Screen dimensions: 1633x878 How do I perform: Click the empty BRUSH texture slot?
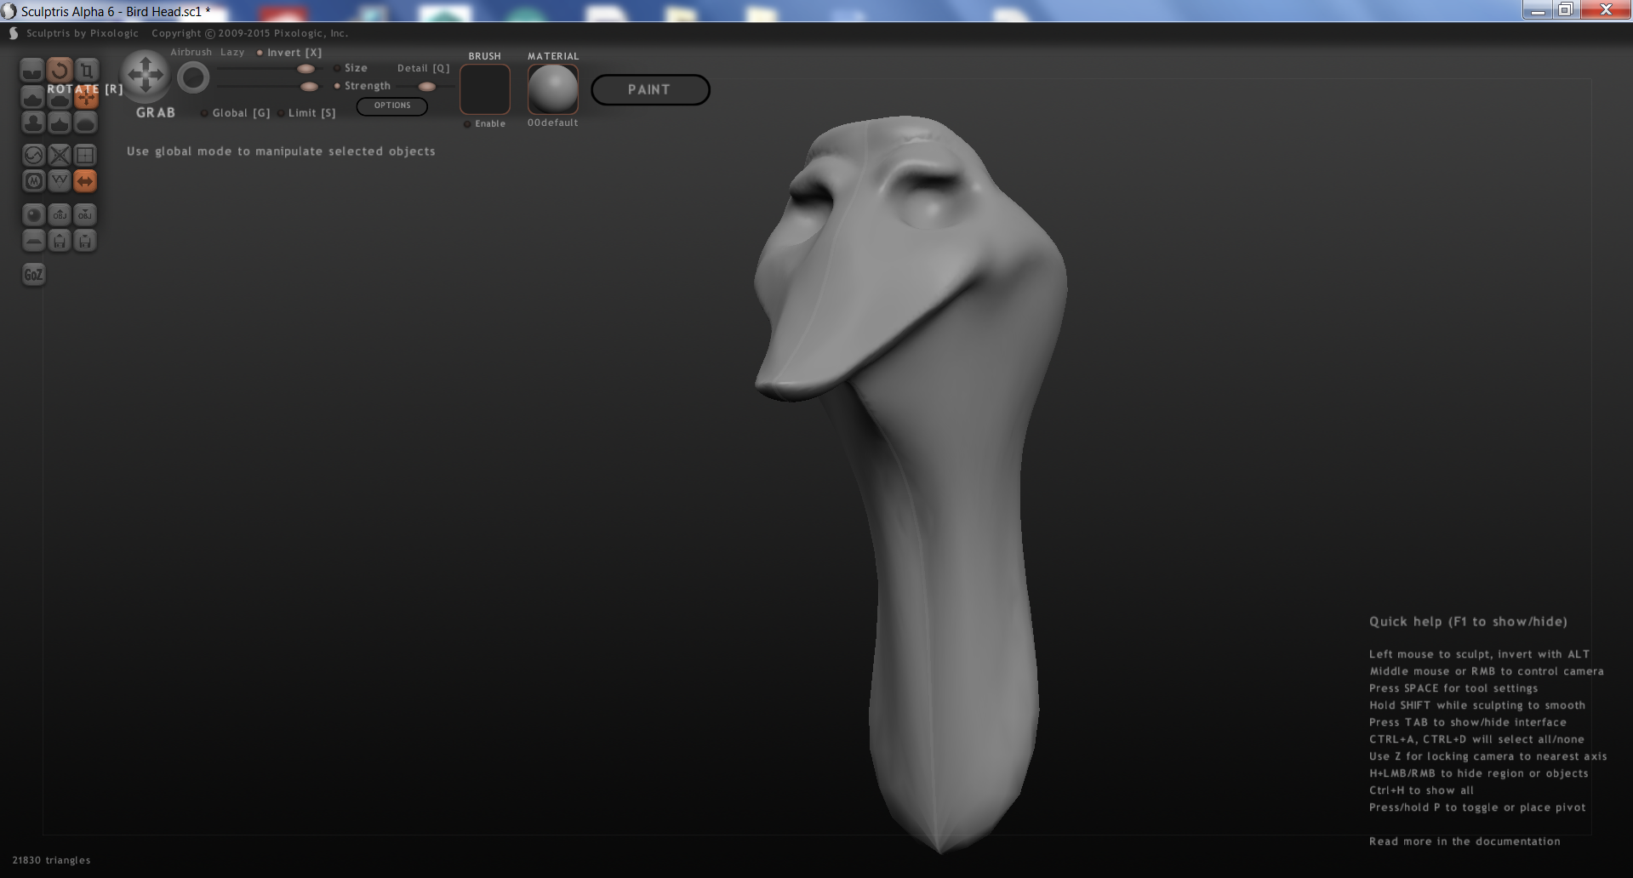coord(485,89)
